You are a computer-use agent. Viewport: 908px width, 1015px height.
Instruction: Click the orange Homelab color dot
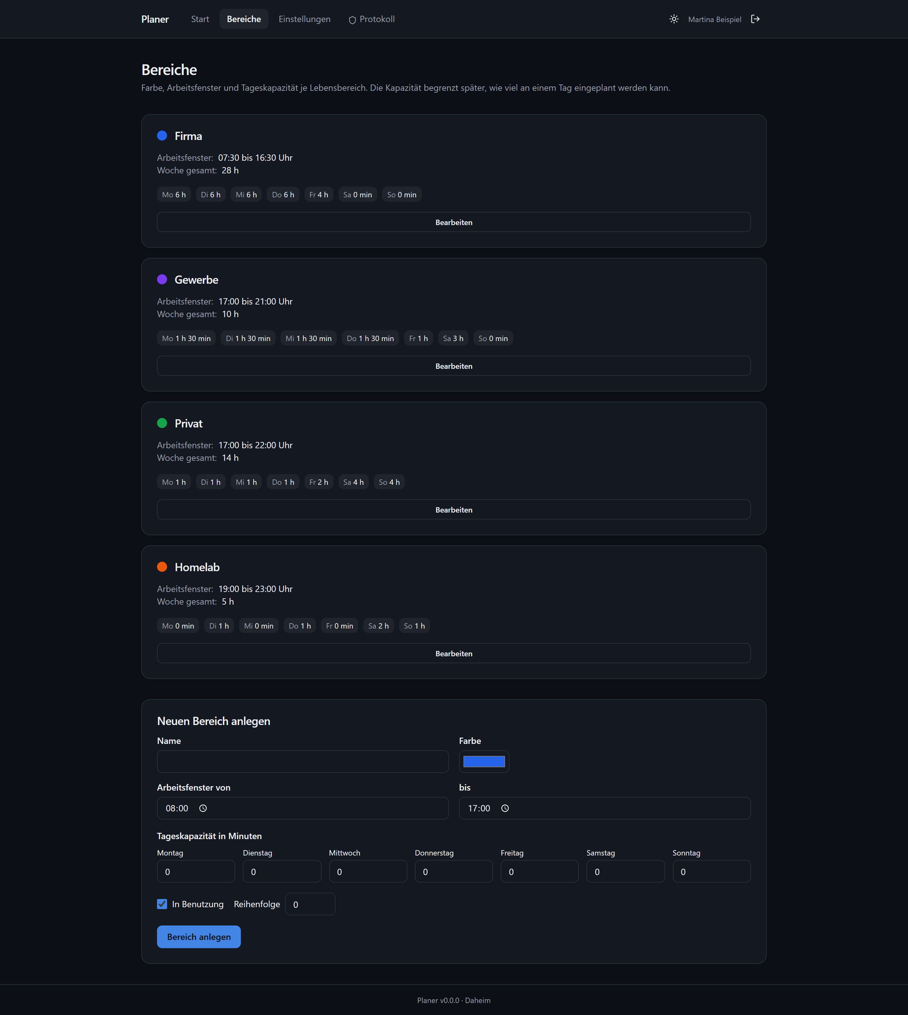tap(162, 567)
